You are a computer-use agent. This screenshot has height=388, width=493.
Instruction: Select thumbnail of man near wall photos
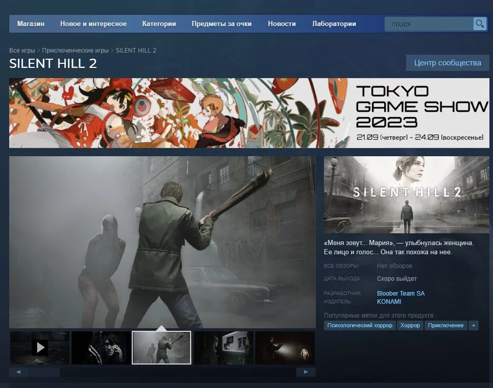coord(224,348)
